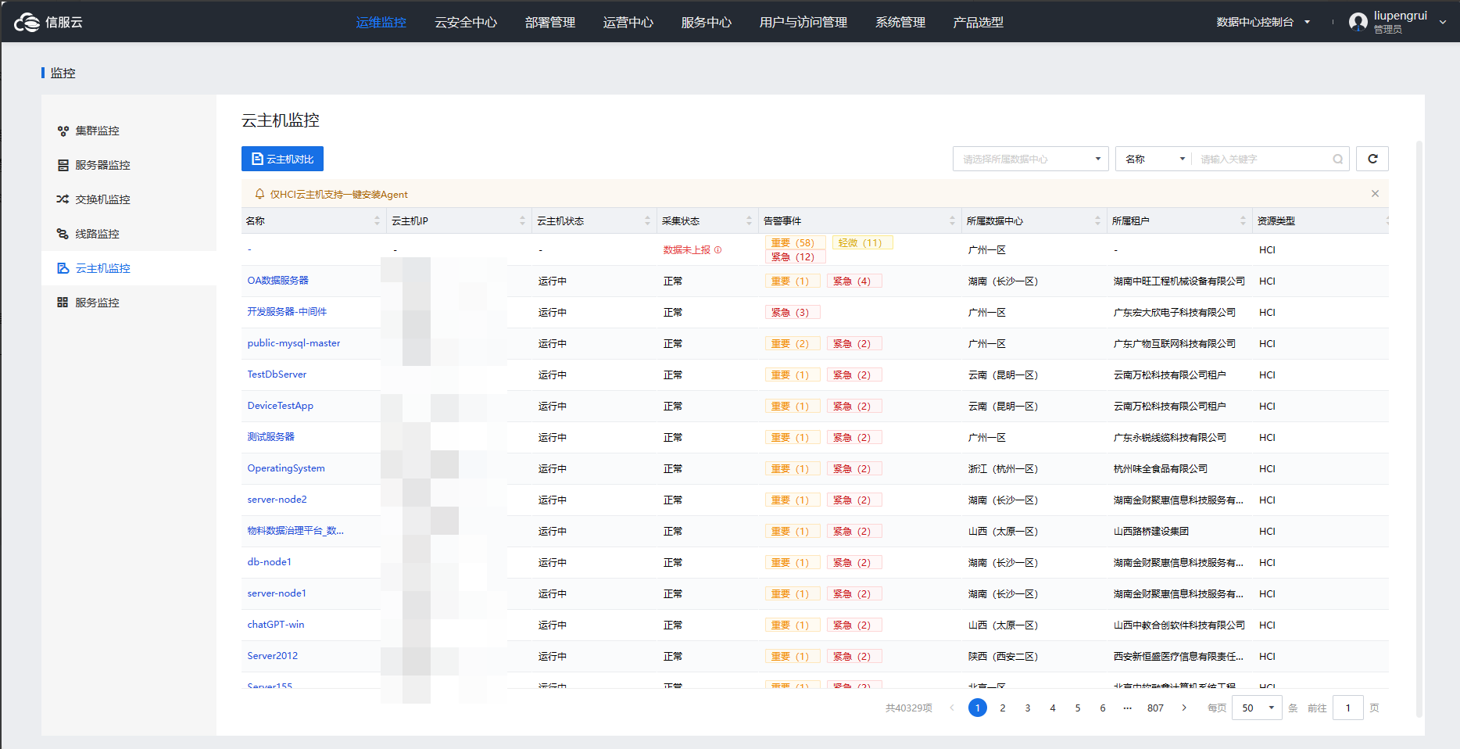Click the refresh icon button
Viewport: 1460px width, 749px height.
(1372, 159)
